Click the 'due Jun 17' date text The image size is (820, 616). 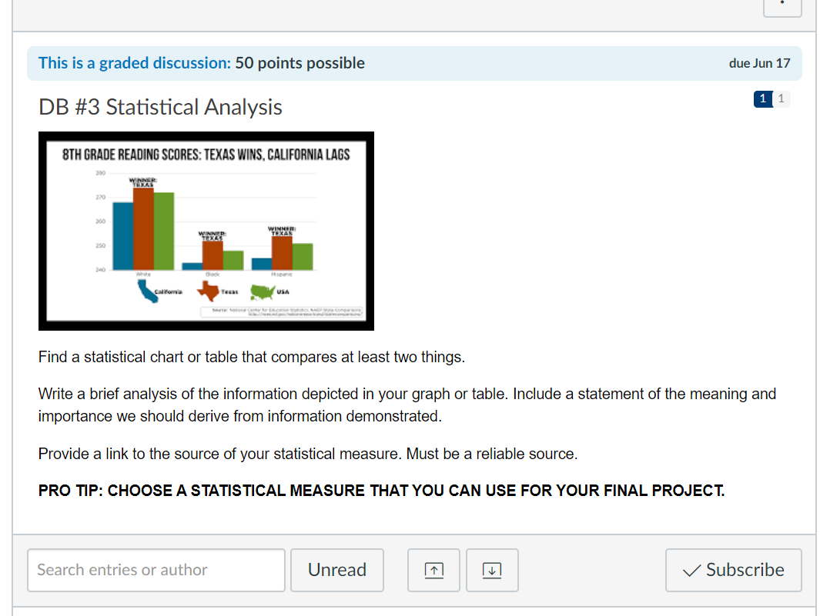[759, 63]
